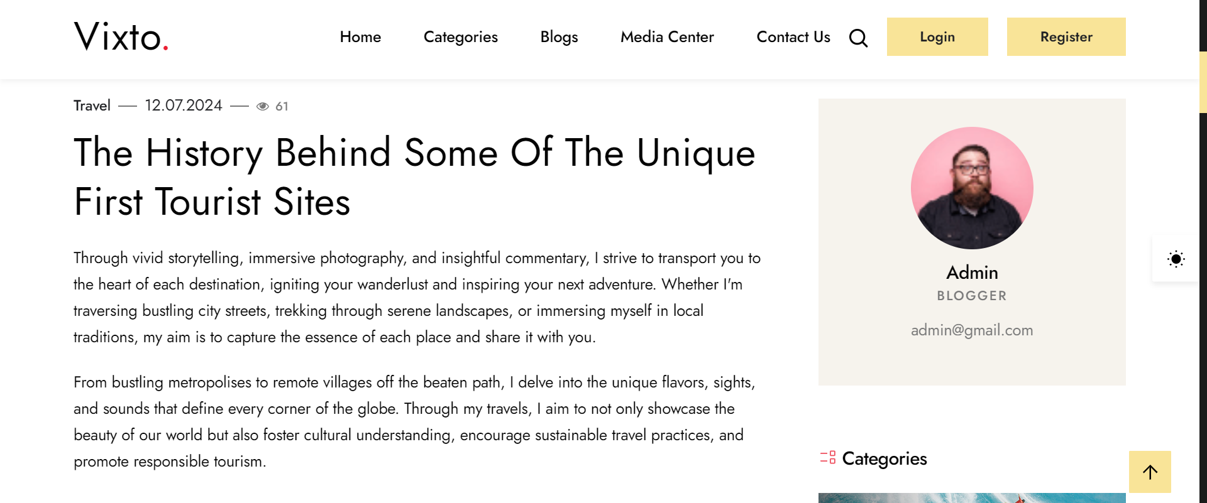Select Home in the navigation bar
This screenshot has width=1207, height=503.
[x=360, y=38]
